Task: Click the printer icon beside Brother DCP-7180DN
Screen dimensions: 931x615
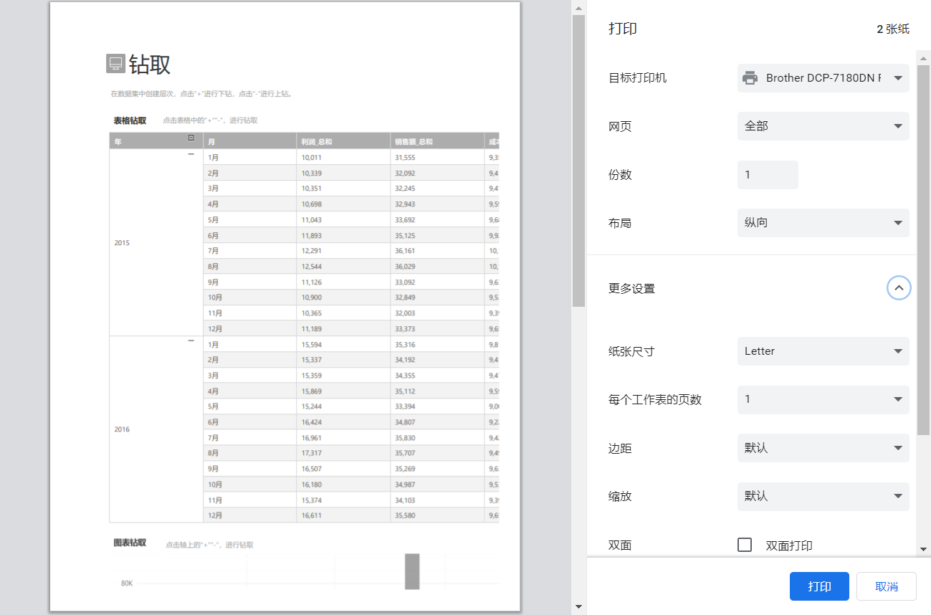Action: point(750,78)
